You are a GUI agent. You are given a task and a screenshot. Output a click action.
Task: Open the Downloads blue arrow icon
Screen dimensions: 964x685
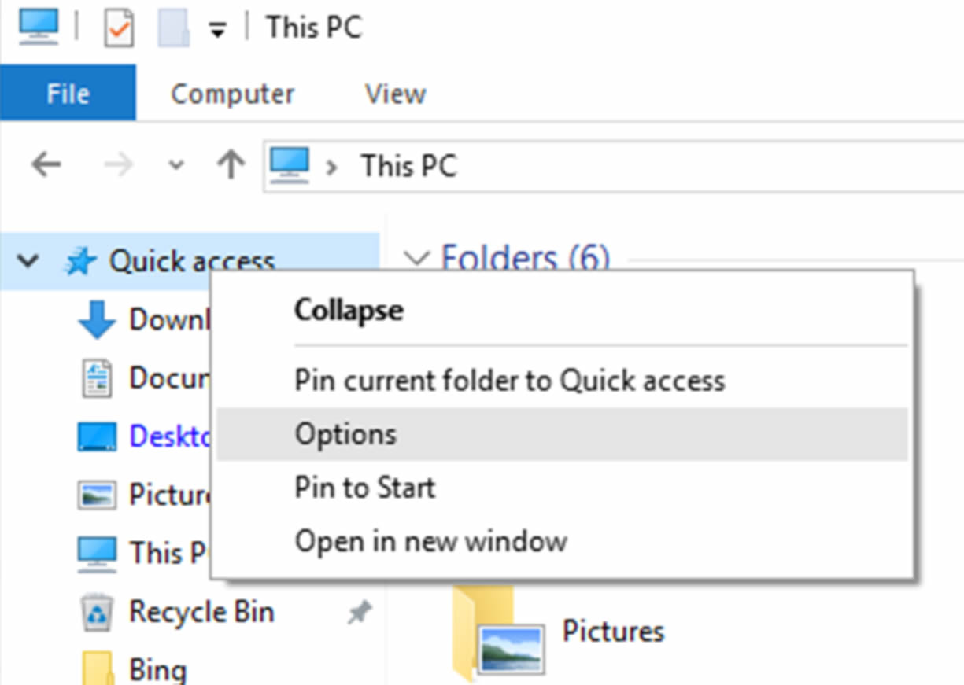pyautogui.click(x=97, y=320)
